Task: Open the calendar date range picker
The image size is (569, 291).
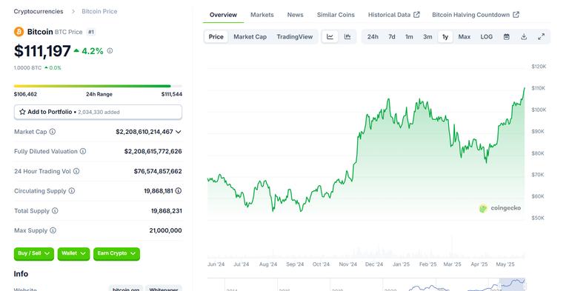Action: point(507,36)
